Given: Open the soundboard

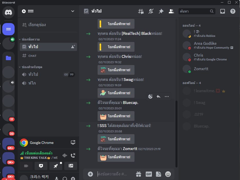Looking at the screenshot, I should click(x=71, y=166).
